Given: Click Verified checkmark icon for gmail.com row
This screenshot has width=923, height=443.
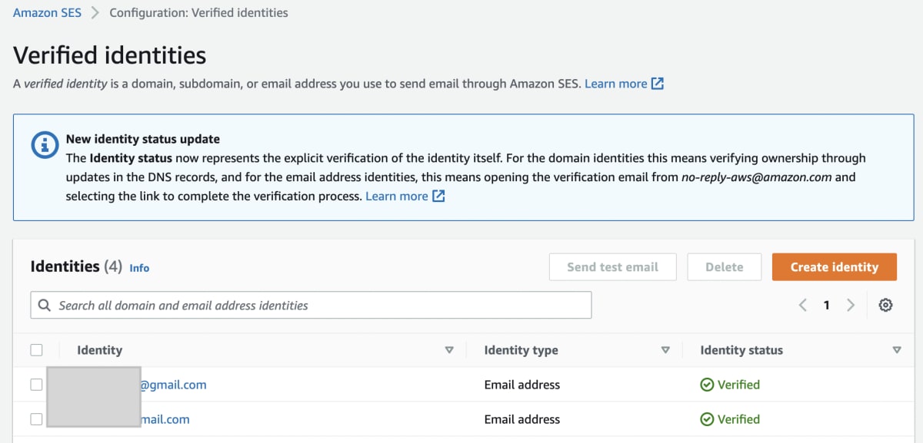Looking at the screenshot, I should [x=707, y=385].
